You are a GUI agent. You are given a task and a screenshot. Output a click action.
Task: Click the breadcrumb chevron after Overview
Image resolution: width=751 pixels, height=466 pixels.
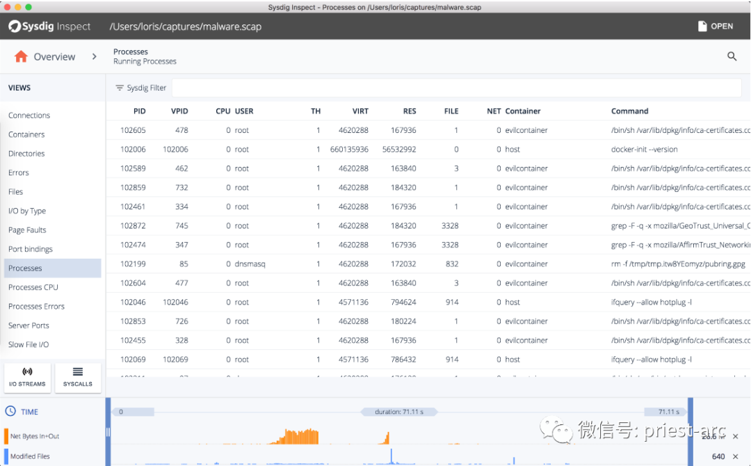click(x=95, y=56)
